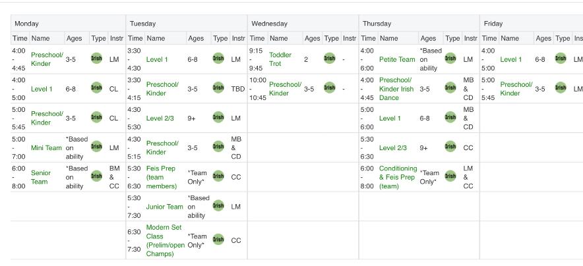This screenshot has height=266, width=583.
Task: Open Tuesday's Level 2/3 class link
Action: coord(160,119)
